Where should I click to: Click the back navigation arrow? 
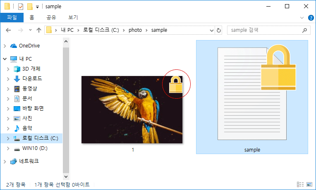8,30
